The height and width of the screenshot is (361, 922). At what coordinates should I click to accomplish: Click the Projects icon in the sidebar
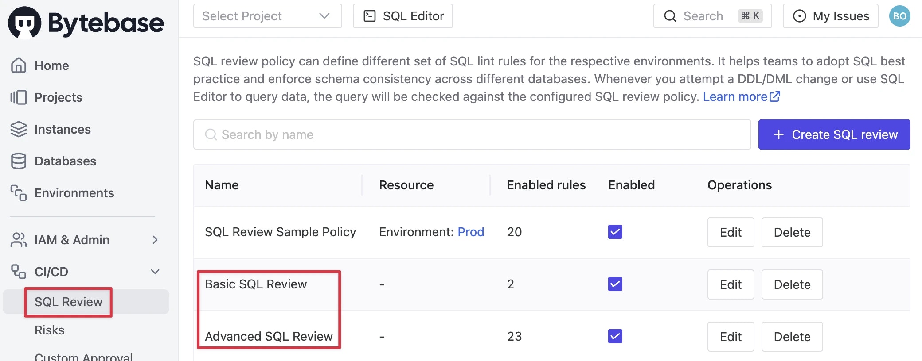(19, 97)
